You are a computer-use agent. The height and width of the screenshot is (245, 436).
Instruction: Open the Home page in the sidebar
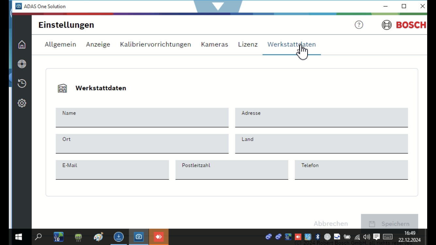(x=22, y=44)
